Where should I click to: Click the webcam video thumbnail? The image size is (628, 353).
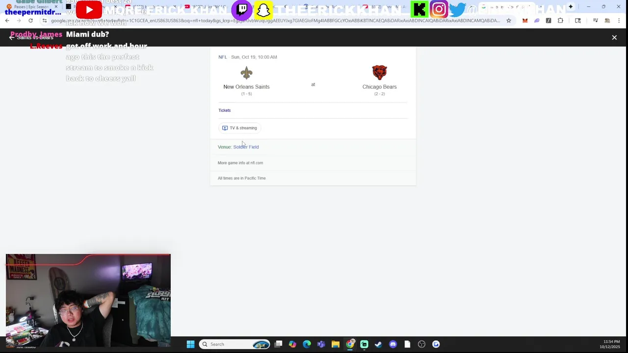(x=88, y=301)
